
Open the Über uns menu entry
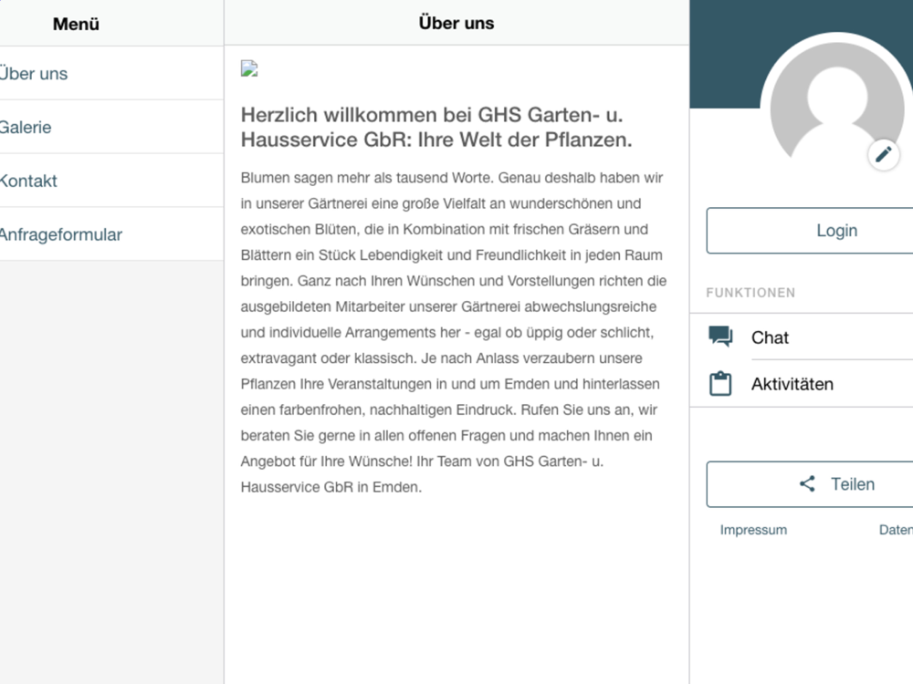110,74
